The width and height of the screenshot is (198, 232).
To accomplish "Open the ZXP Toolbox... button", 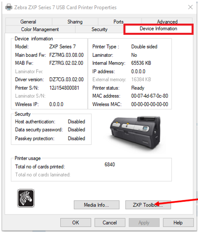I will click(148, 205).
